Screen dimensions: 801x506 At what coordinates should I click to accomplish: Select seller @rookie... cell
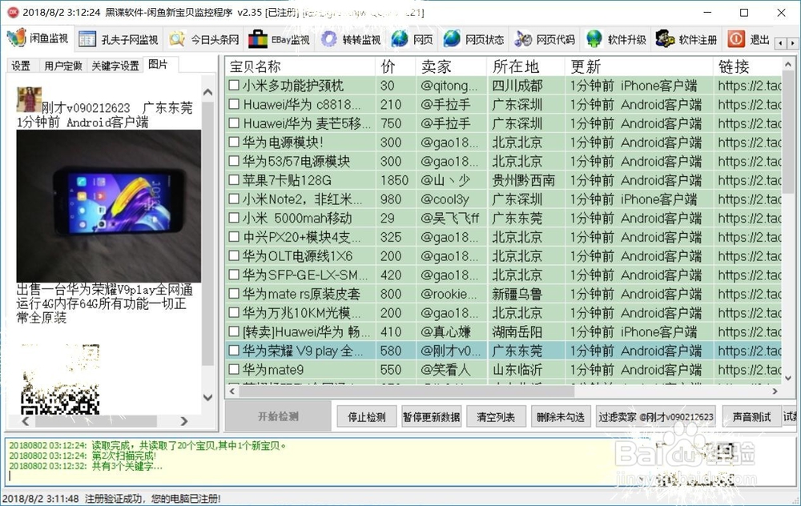[x=449, y=294]
